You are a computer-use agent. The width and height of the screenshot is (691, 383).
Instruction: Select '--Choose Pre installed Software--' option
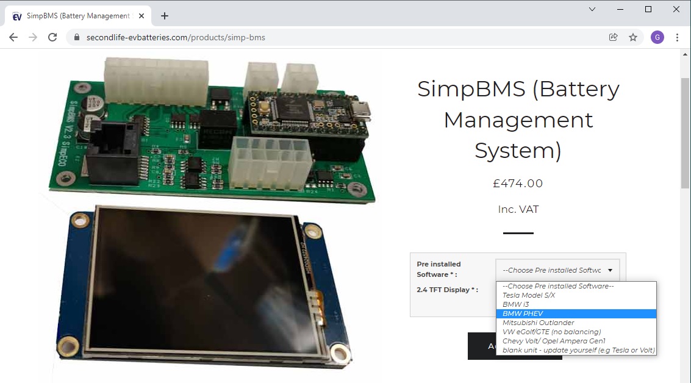576,286
